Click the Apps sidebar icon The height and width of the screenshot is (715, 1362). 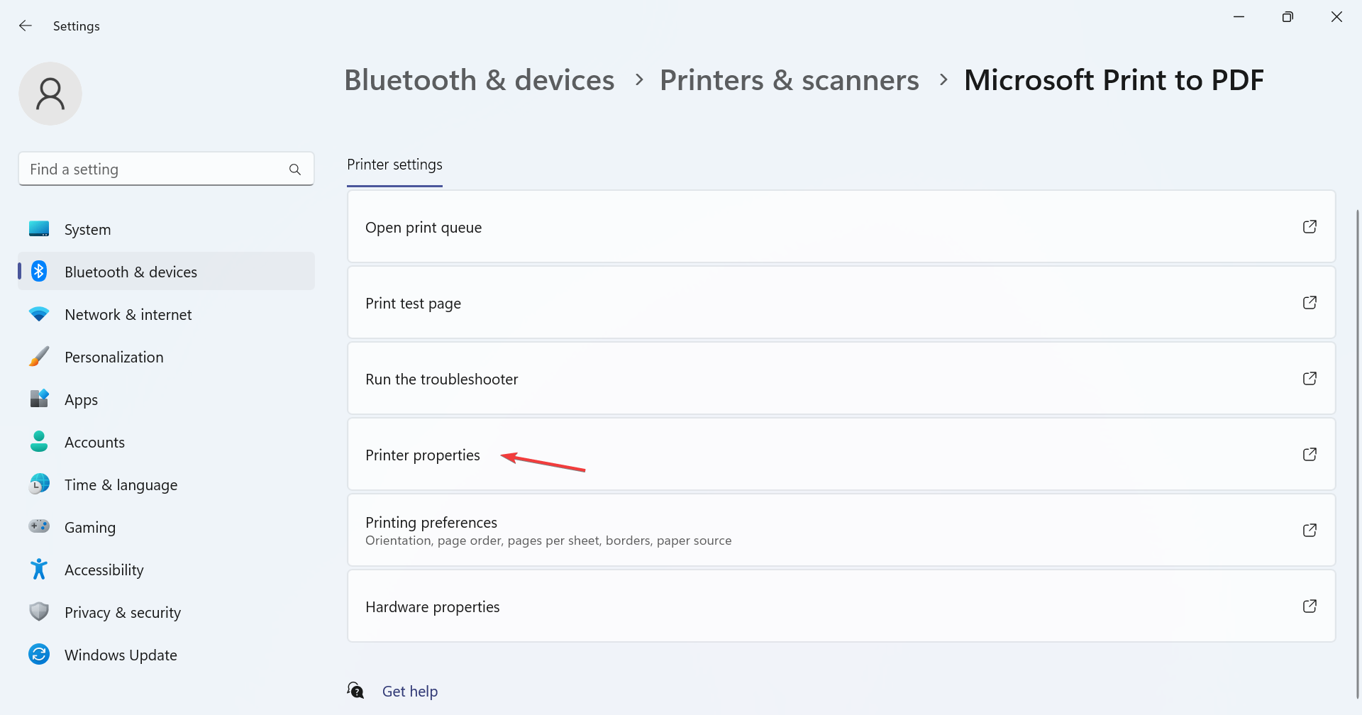pyautogui.click(x=39, y=399)
